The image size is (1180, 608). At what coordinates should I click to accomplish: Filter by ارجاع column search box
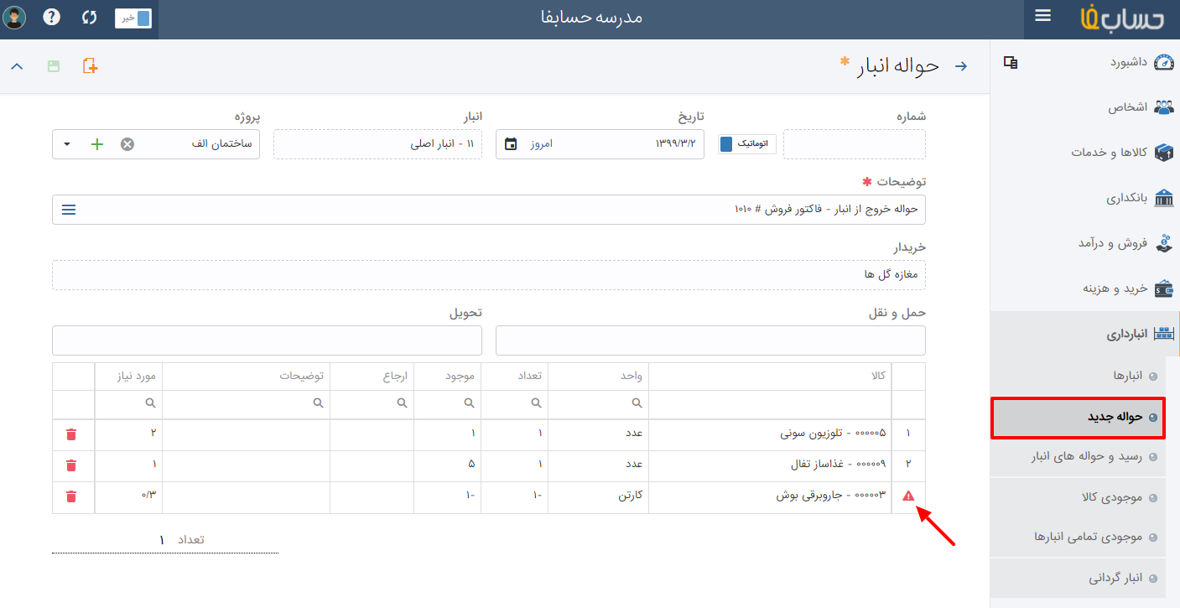click(x=372, y=403)
